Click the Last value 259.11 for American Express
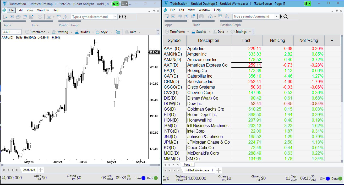The width and height of the screenshot is (344, 185). (246, 65)
